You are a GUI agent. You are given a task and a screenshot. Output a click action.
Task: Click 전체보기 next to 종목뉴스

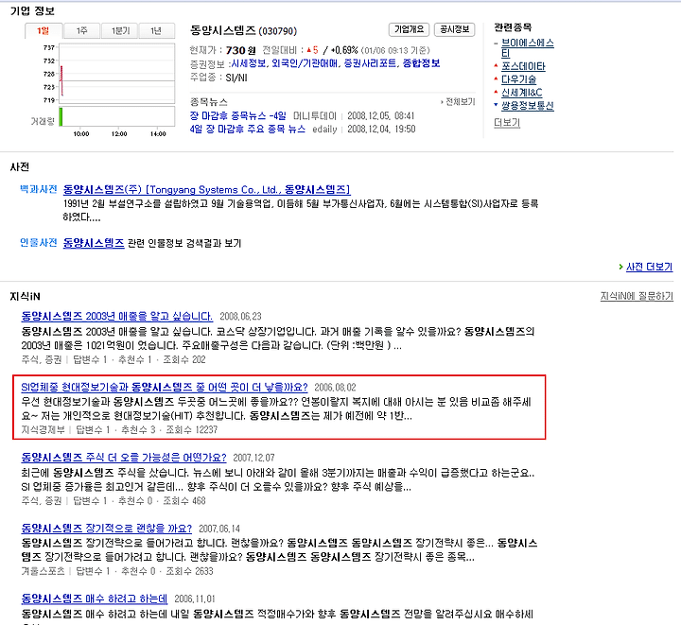(x=458, y=102)
